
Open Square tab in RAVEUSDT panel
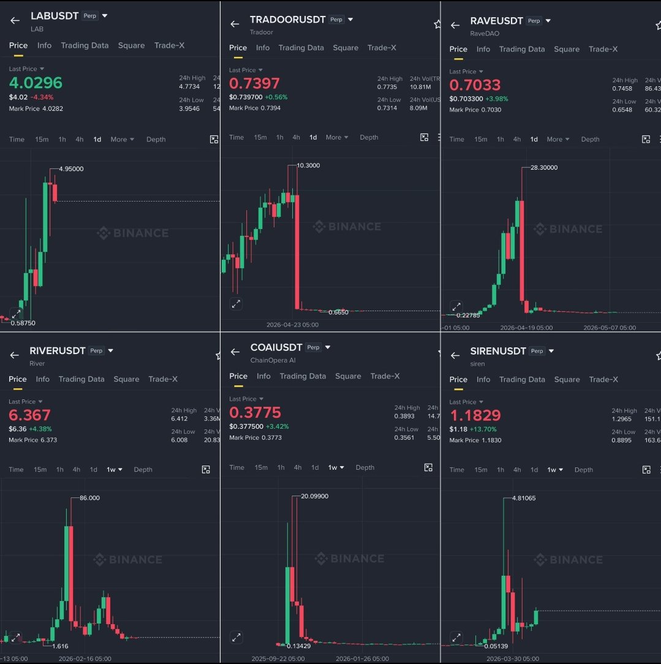(x=567, y=49)
